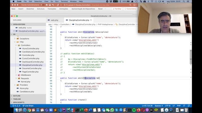Open PhpStorm from the Dock
The height and width of the screenshot is (113, 202).
64,110
